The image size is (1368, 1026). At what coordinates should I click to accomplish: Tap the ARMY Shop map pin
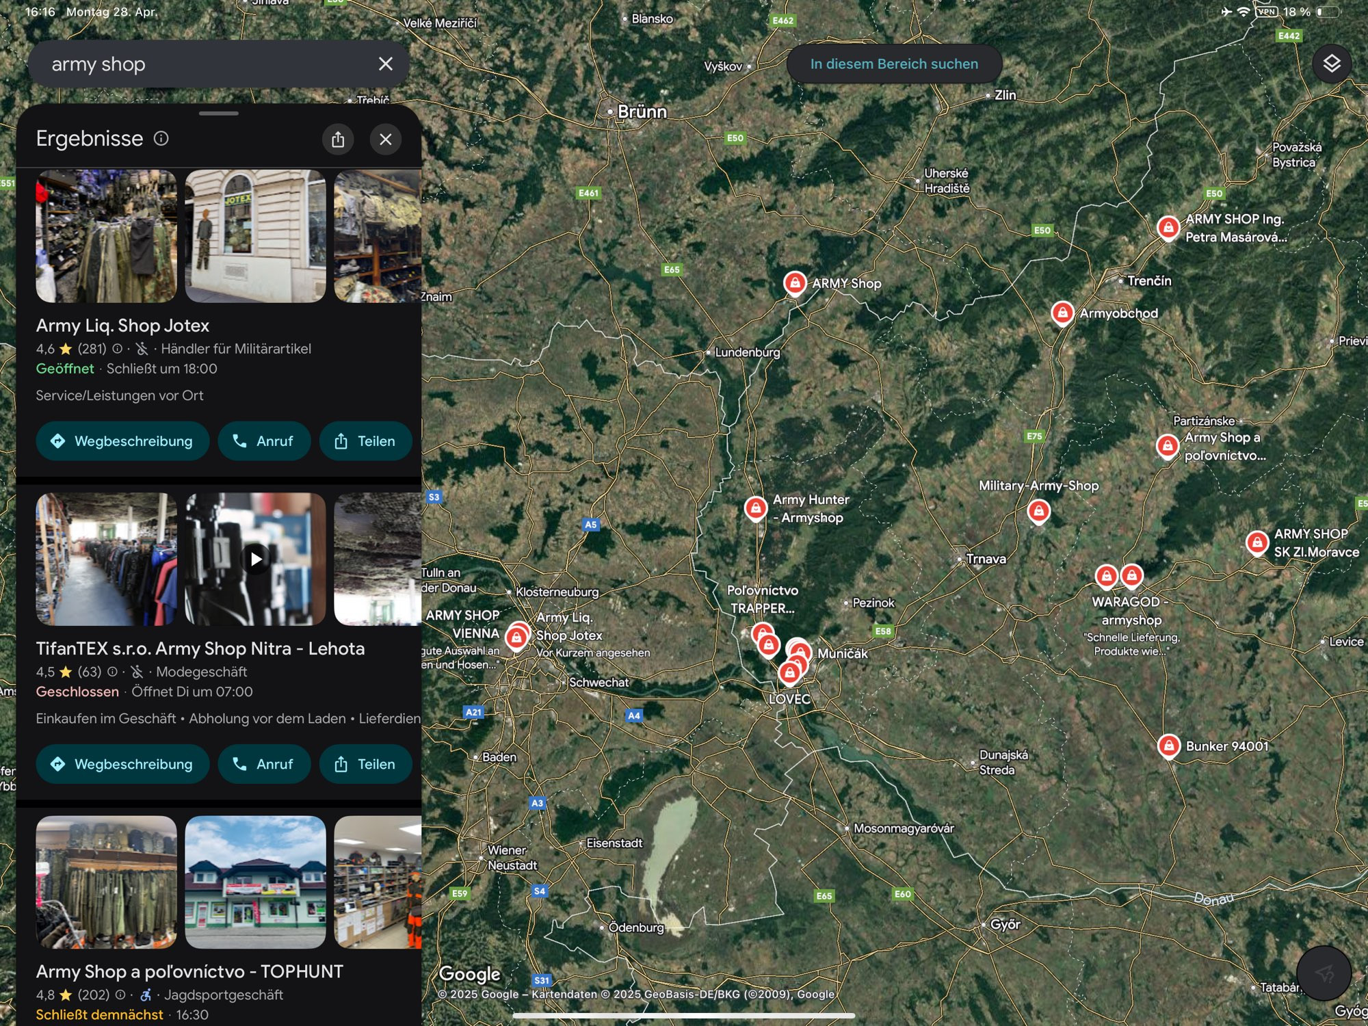[x=795, y=282]
